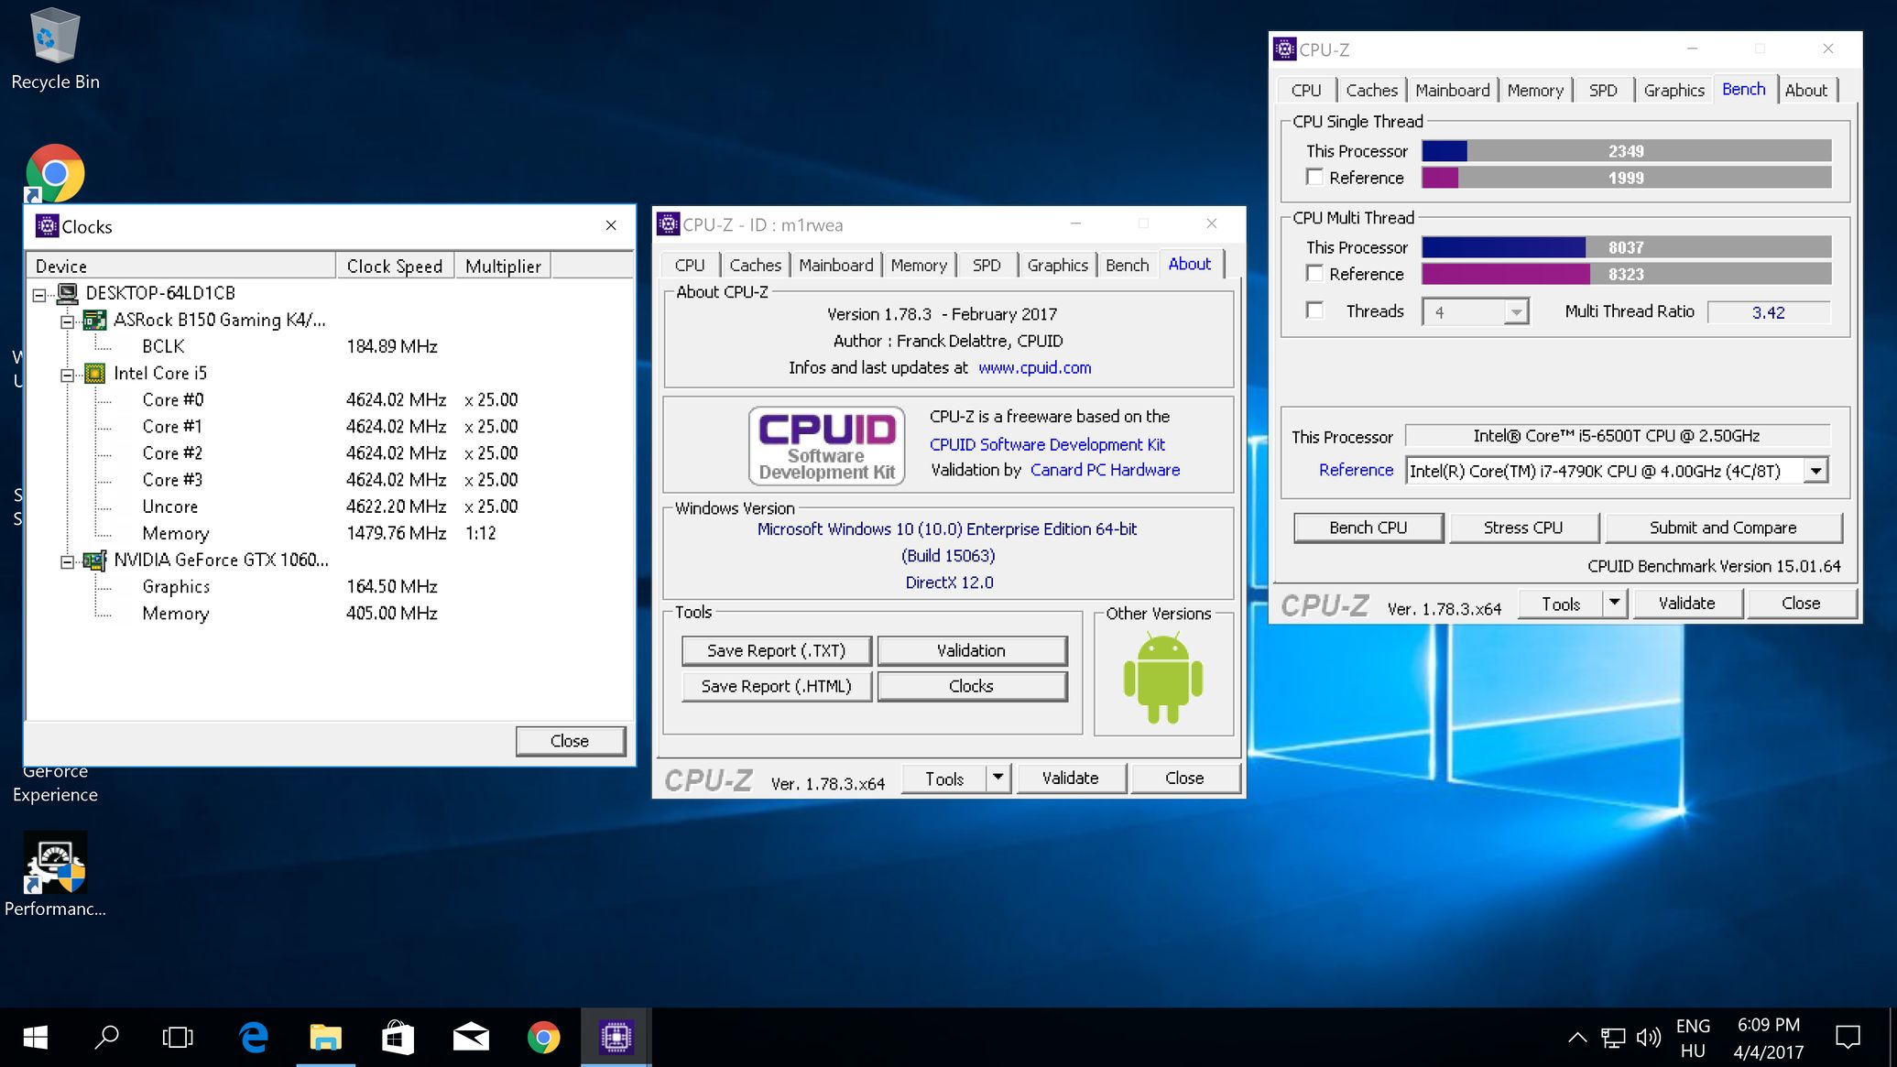Click the CPUID Software Development Kit logo
This screenshot has width=1897, height=1067.
[827, 445]
